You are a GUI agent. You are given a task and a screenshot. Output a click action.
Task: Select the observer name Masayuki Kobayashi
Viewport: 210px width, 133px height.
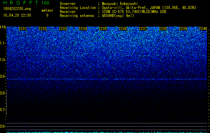(120, 4)
